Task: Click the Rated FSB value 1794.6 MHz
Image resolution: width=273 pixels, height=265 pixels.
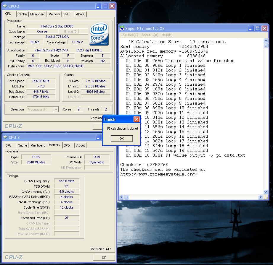Action: (41, 97)
